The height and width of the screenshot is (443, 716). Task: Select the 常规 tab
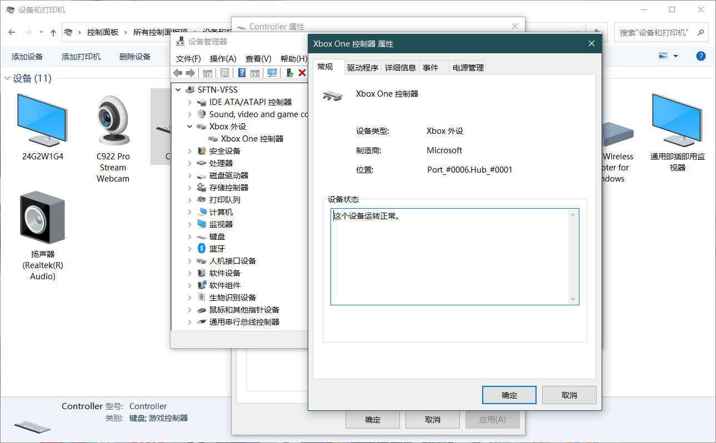328,66
